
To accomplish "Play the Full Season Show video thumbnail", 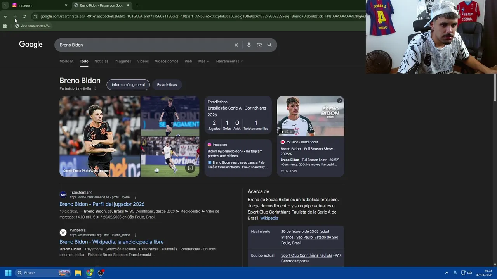I will (310, 116).
